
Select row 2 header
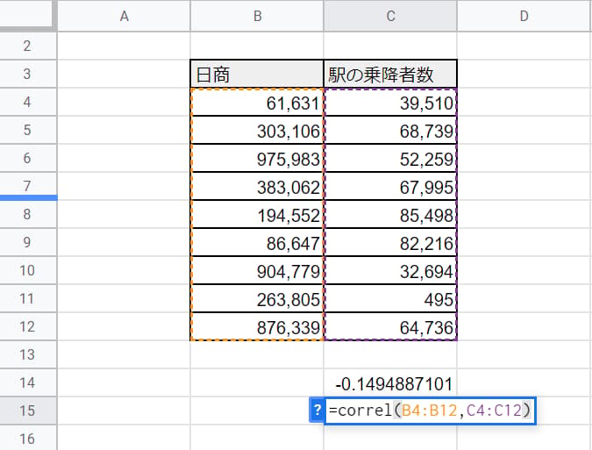click(28, 46)
